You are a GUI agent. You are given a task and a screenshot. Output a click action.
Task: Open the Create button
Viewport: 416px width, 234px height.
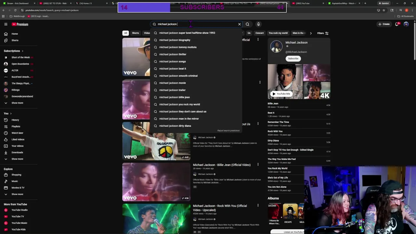[x=384, y=24]
